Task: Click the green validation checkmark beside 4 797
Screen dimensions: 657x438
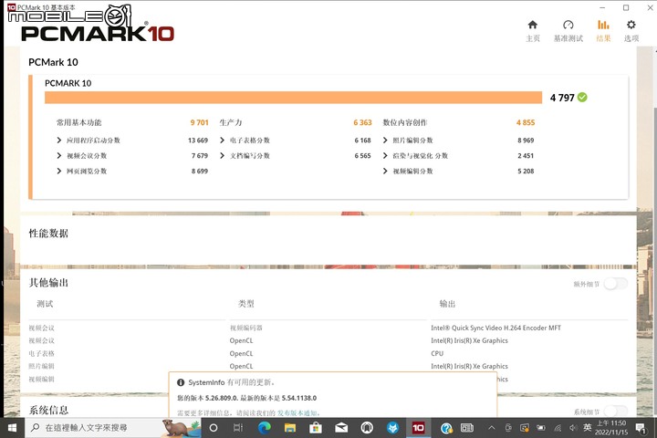Action: [x=582, y=98]
